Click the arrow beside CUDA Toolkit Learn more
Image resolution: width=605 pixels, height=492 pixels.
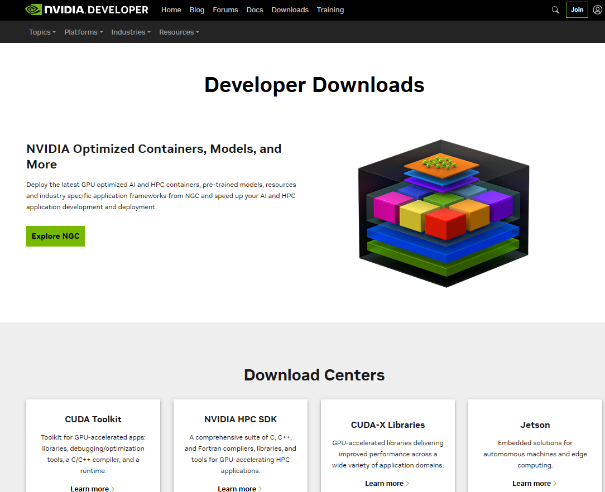(x=113, y=489)
